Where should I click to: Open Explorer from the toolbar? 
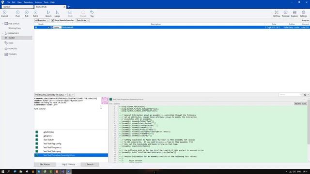[x=294, y=14]
